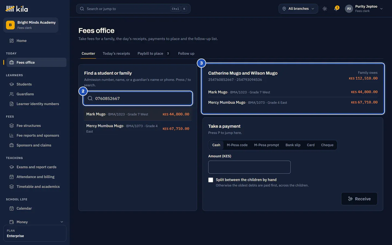Select Mark Mugo in search results
Screen dimensions: 392x245
tap(138, 114)
